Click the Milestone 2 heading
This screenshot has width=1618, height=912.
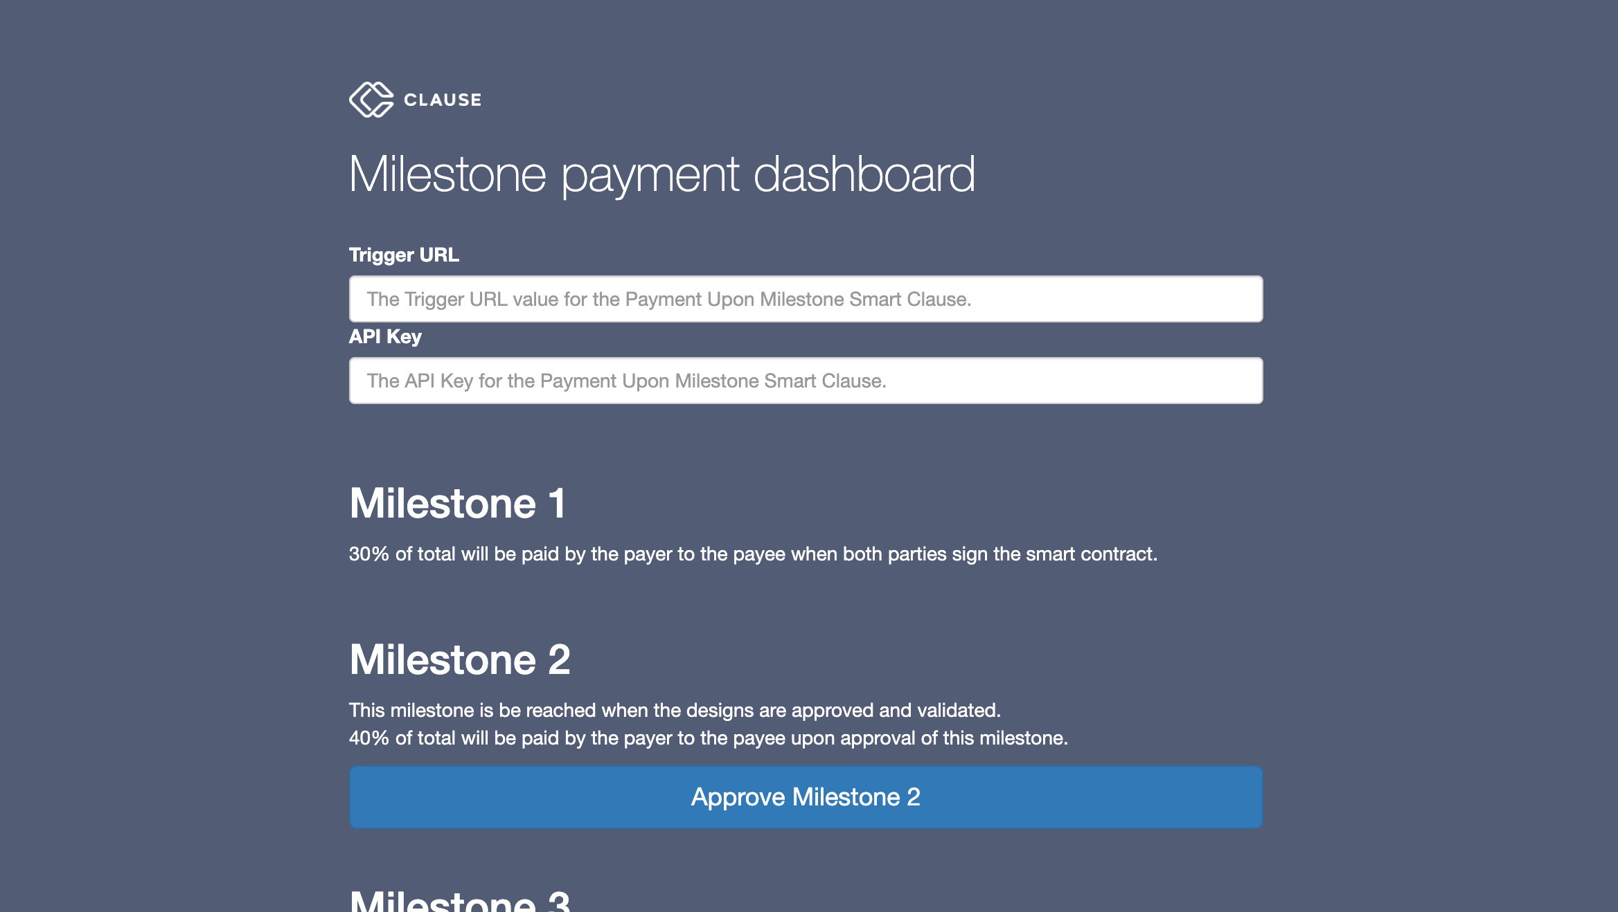pos(461,659)
